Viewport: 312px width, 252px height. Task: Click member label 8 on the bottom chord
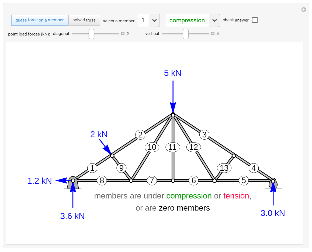pyautogui.click(x=102, y=180)
